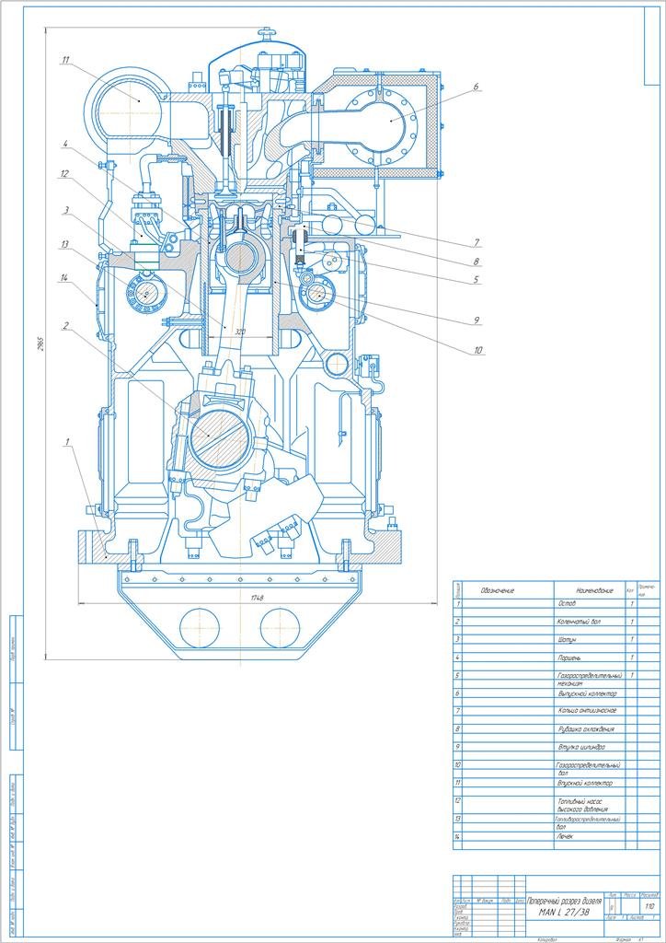Select the 'Коленчатый вал' table entry
The image size is (666, 943).
[578, 621]
